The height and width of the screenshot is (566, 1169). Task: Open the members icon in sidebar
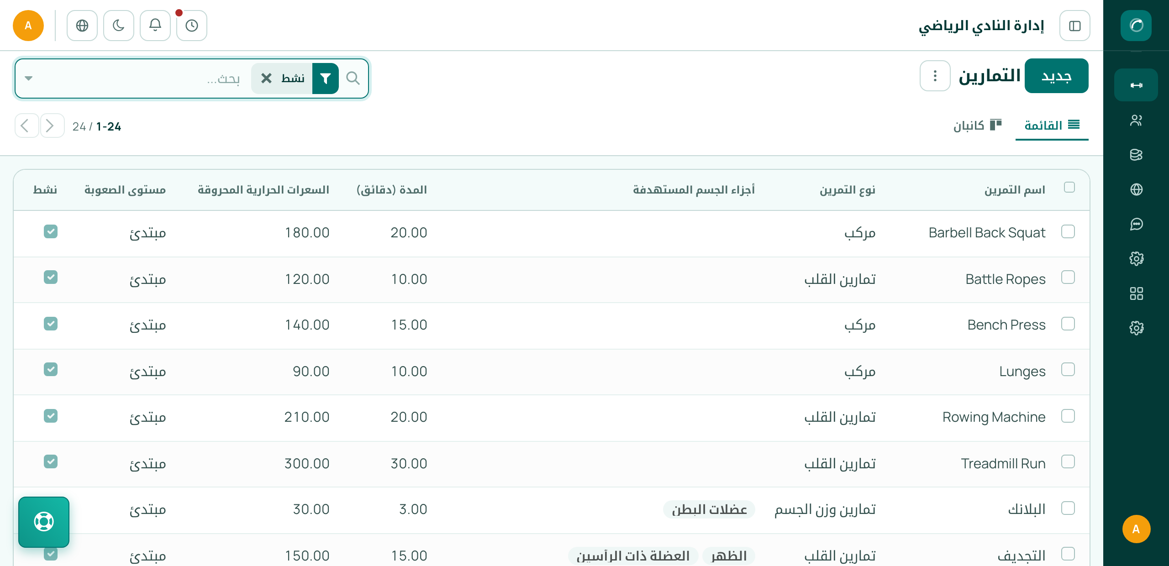click(x=1136, y=120)
